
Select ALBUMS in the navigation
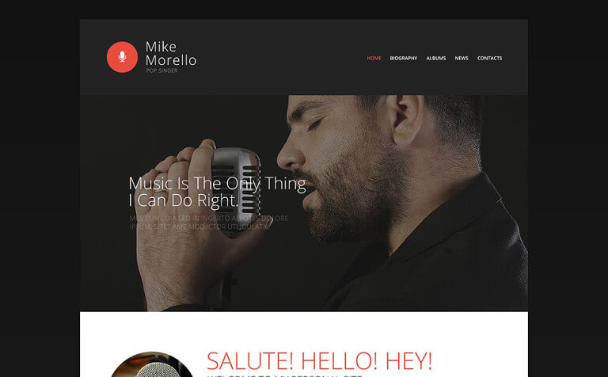coord(436,58)
